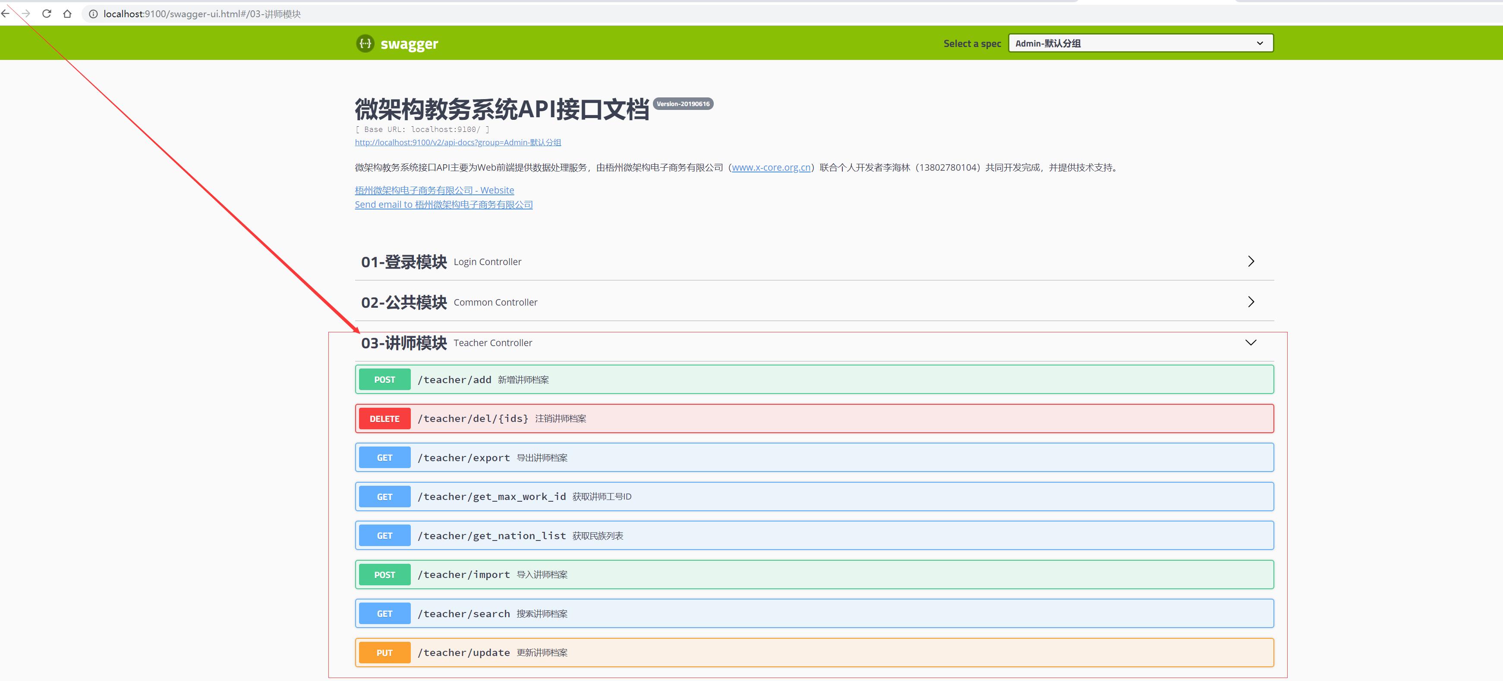Screen dimensions: 1503x681
Task: Open the api-docs group URL link
Action: [x=458, y=142]
